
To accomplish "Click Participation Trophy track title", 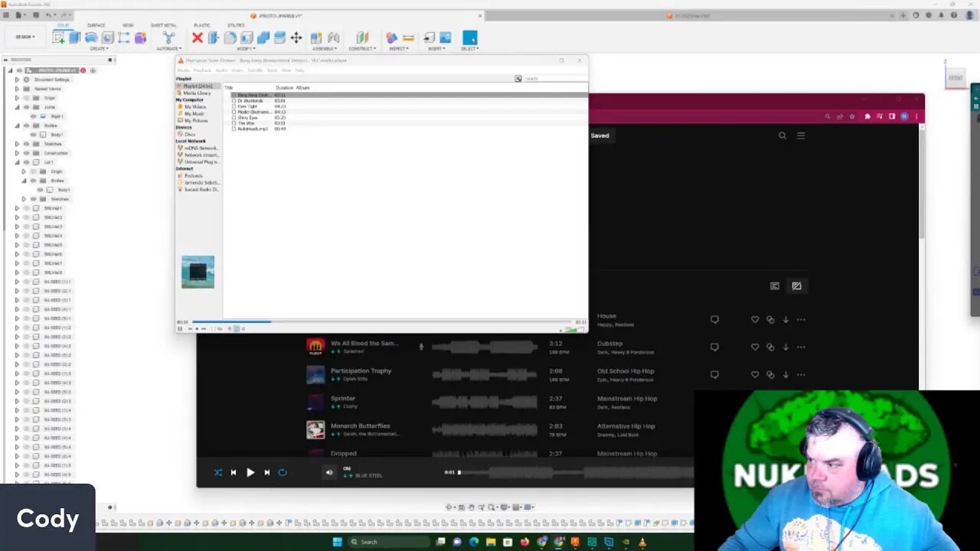I will (x=361, y=370).
